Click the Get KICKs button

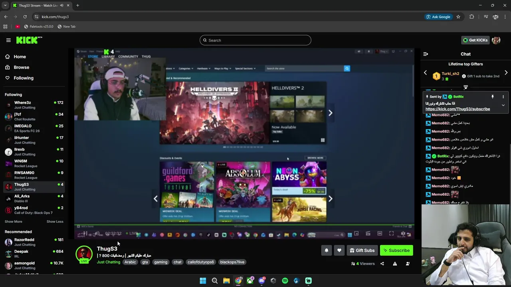coord(475,40)
